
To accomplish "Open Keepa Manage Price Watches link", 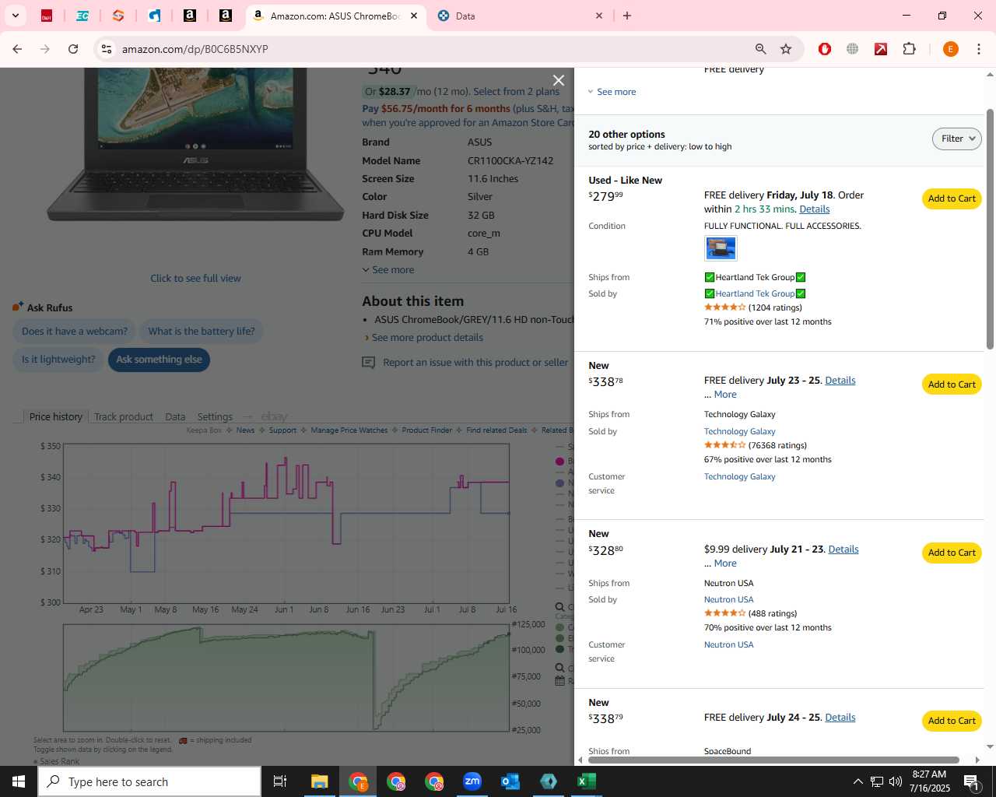I will 349,430.
